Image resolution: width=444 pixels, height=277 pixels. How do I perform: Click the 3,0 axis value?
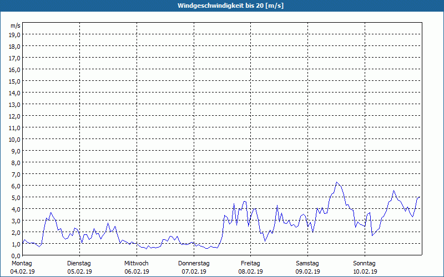(16, 220)
